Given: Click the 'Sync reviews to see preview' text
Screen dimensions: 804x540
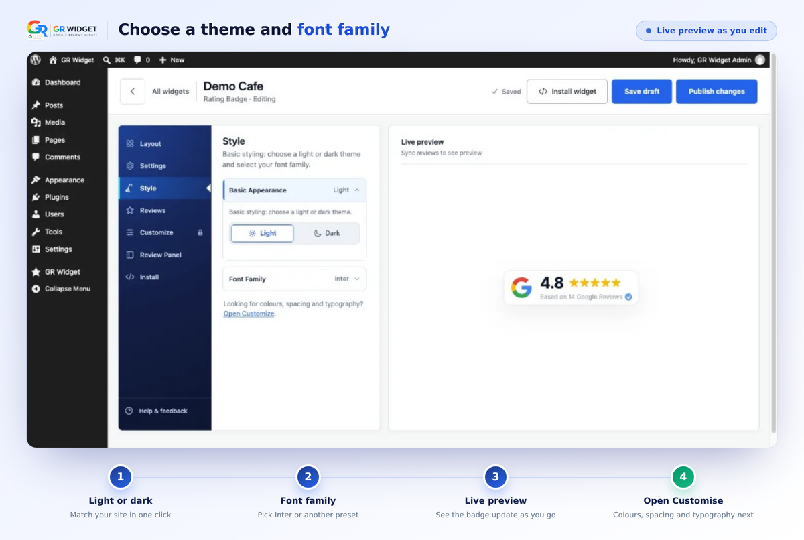Looking at the screenshot, I should (x=441, y=153).
